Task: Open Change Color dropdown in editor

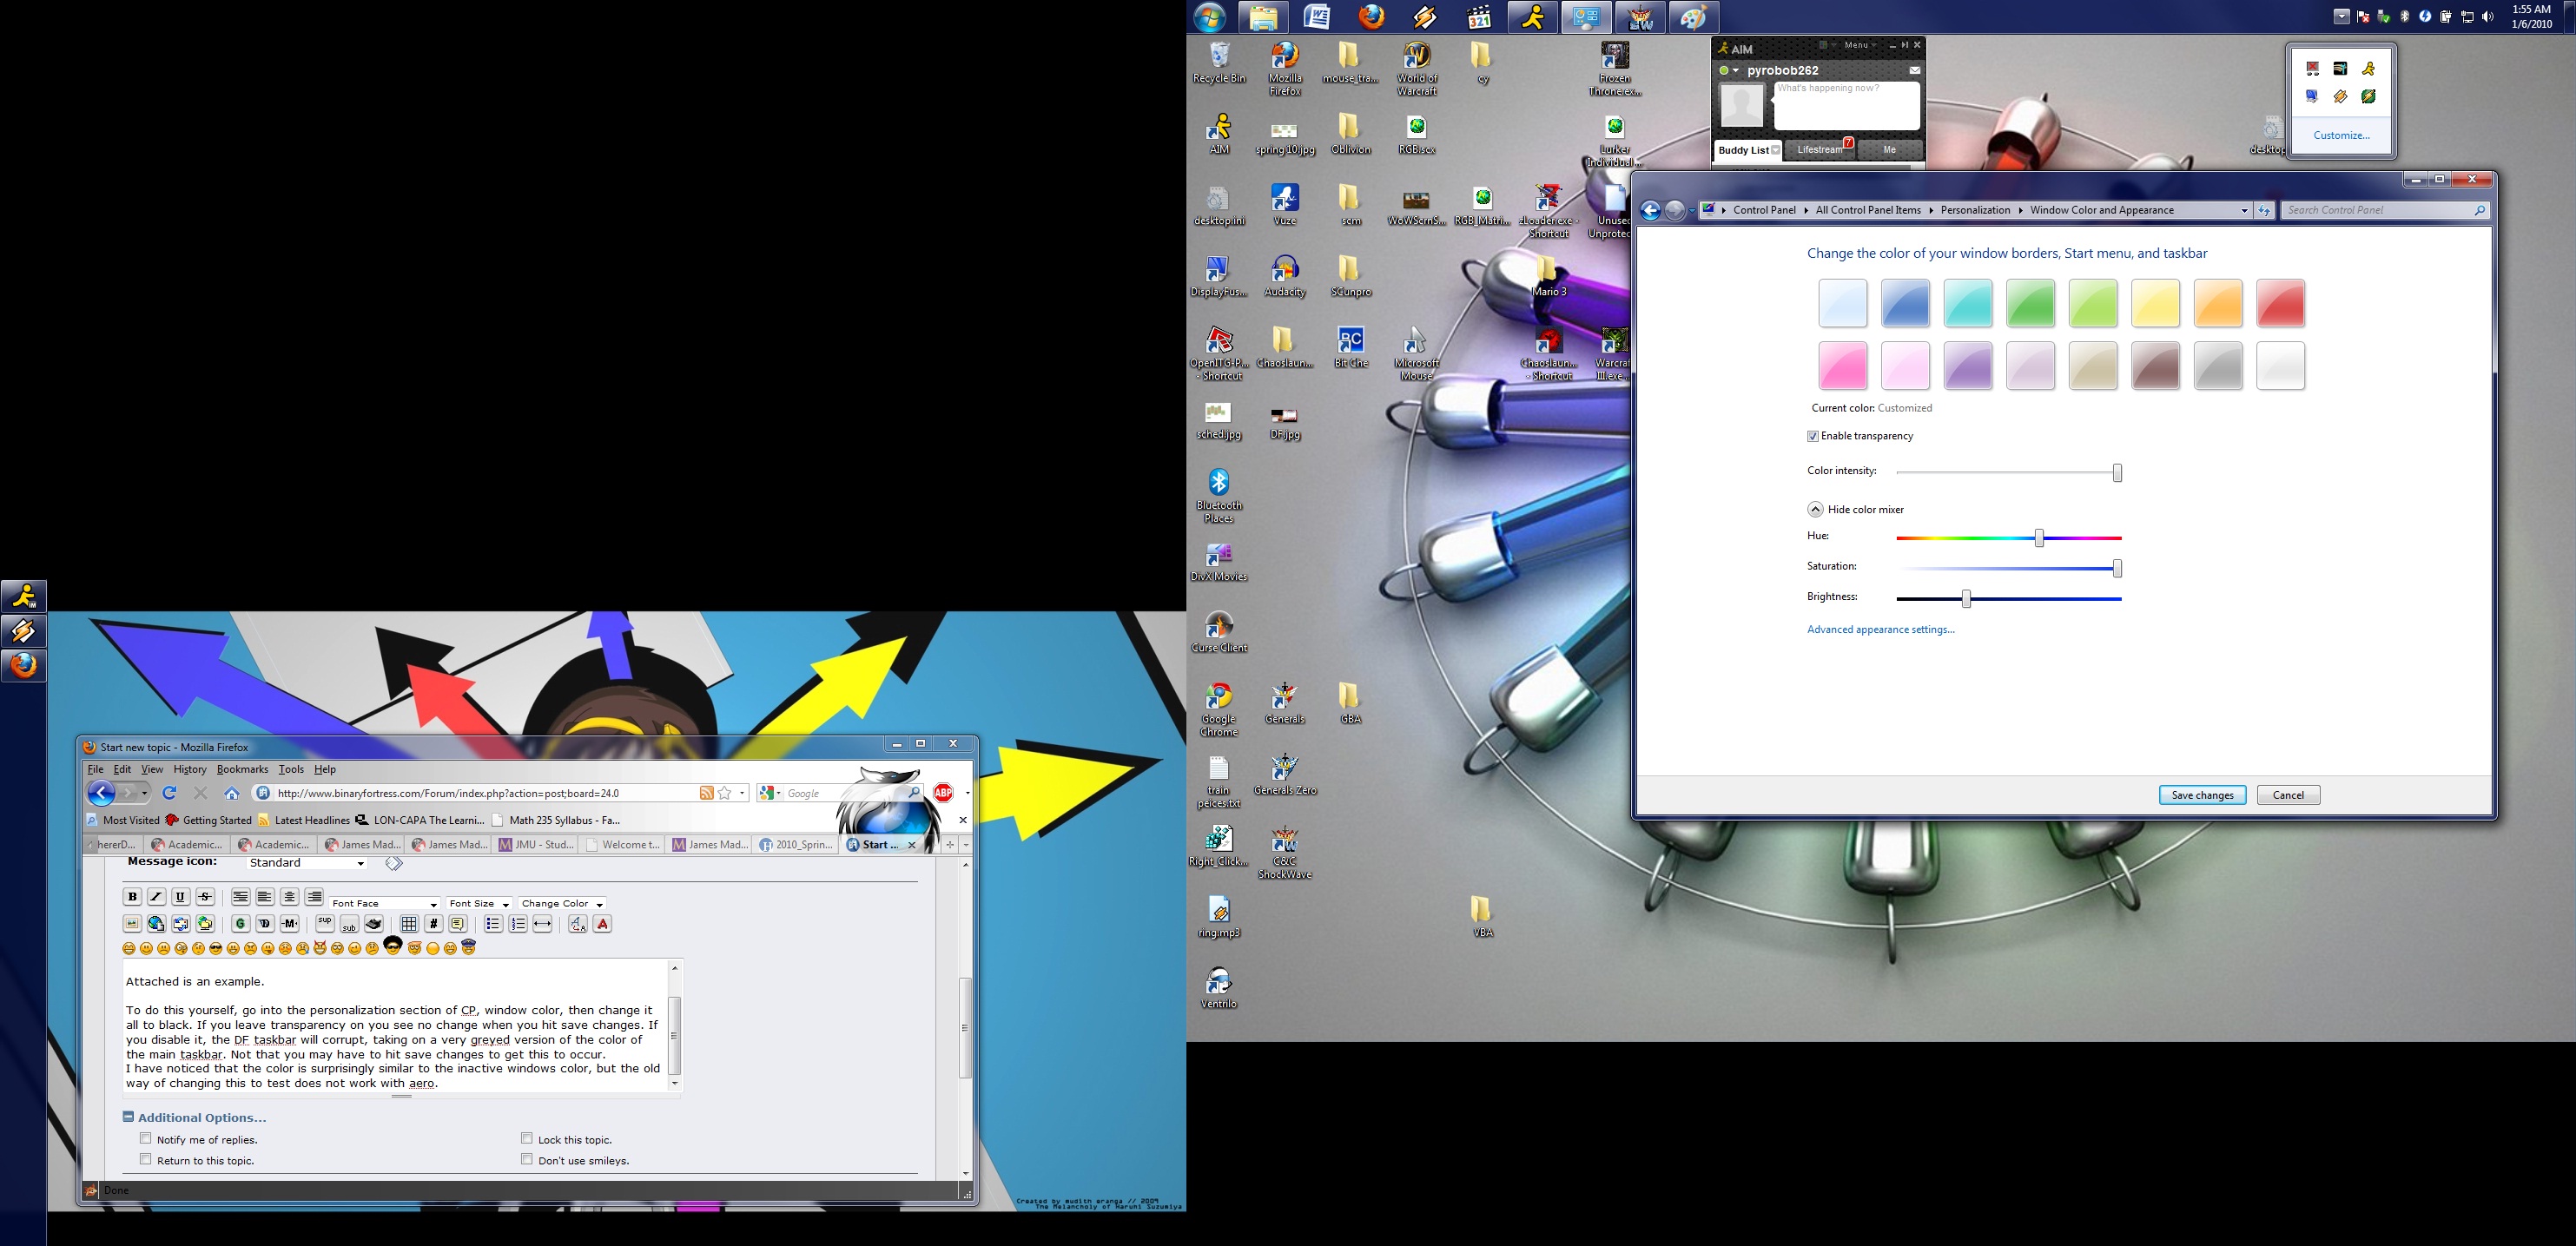Action: [x=562, y=903]
